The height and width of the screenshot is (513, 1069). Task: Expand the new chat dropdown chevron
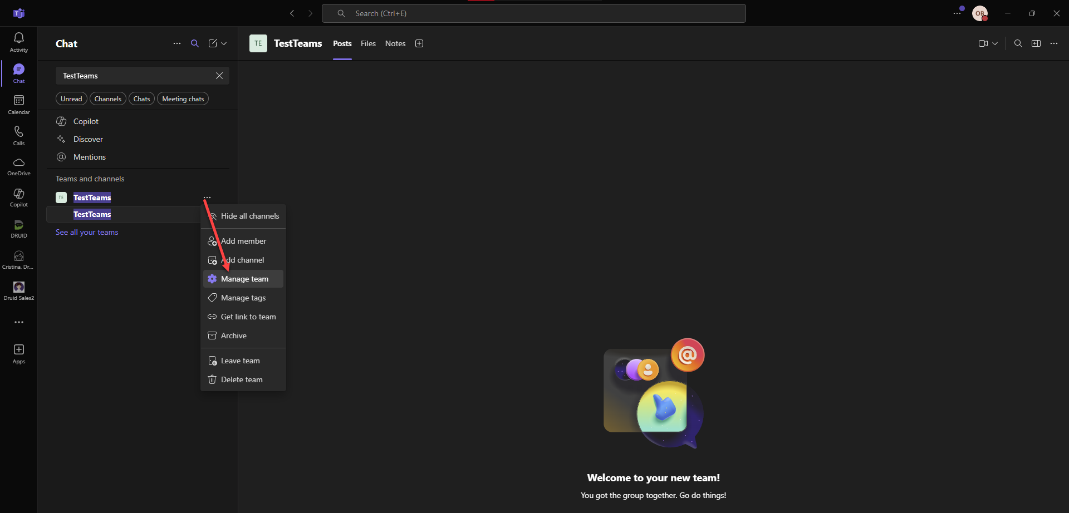click(x=224, y=43)
